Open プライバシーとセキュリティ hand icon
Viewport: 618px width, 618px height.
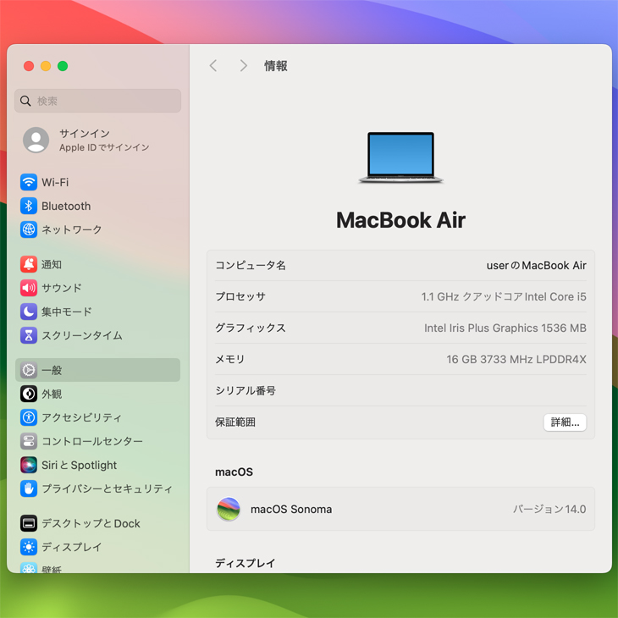(x=29, y=488)
